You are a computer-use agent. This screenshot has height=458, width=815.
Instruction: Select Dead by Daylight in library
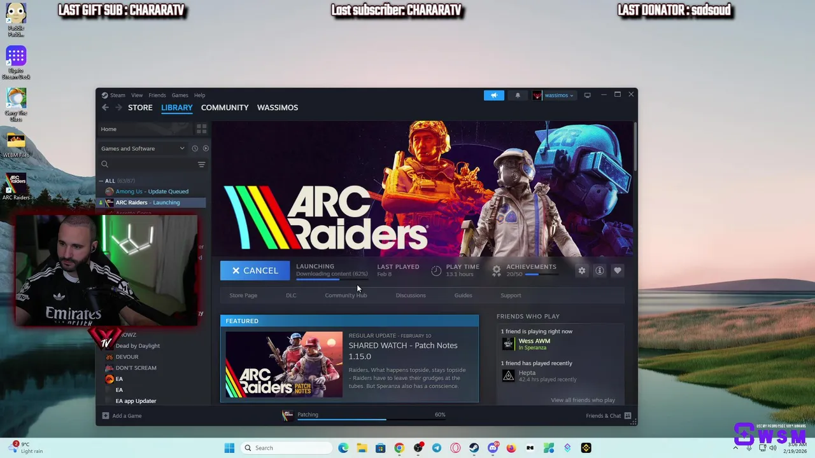[137, 345]
